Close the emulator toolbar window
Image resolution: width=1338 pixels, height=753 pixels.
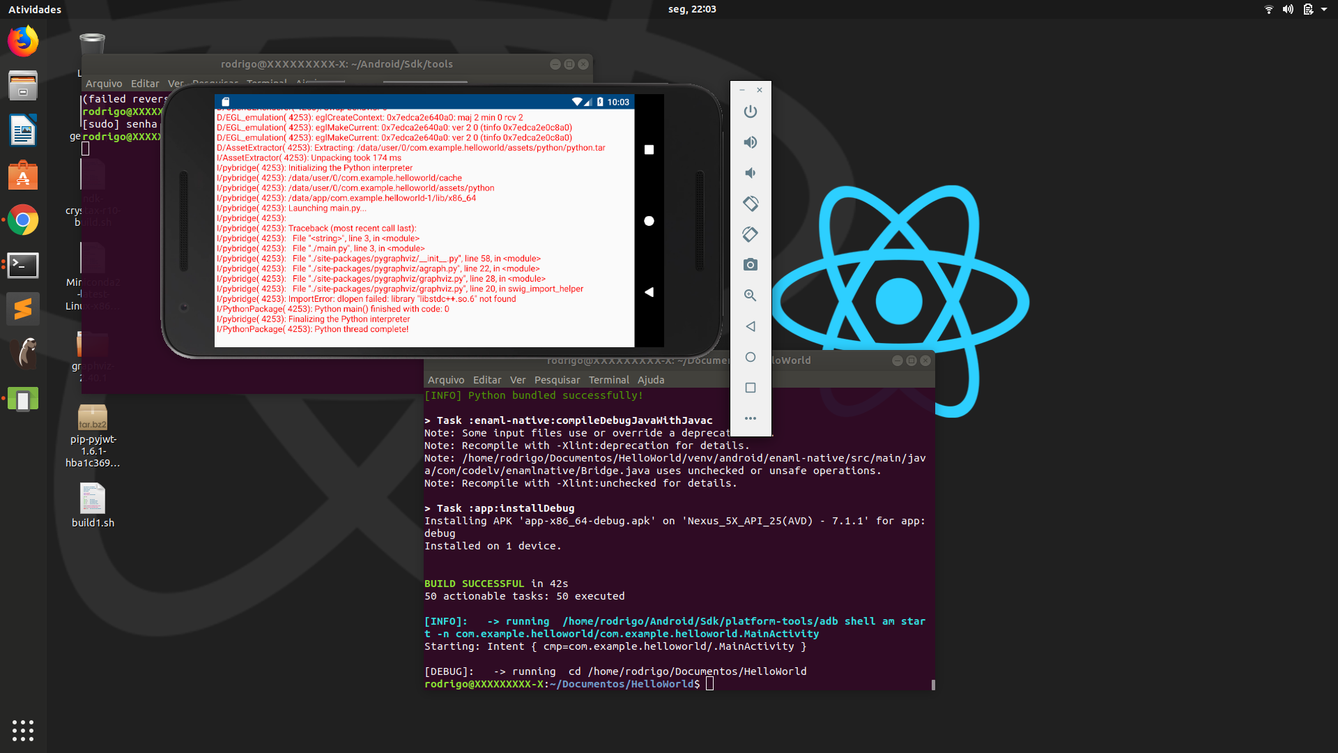760,90
